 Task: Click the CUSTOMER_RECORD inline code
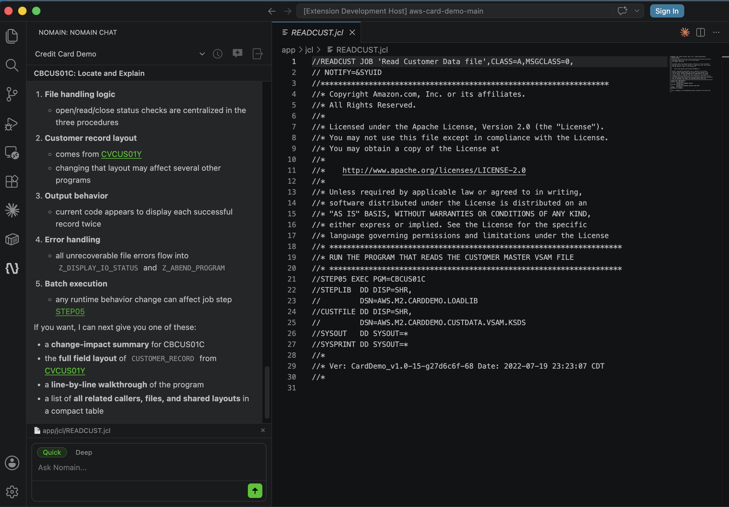(x=163, y=358)
